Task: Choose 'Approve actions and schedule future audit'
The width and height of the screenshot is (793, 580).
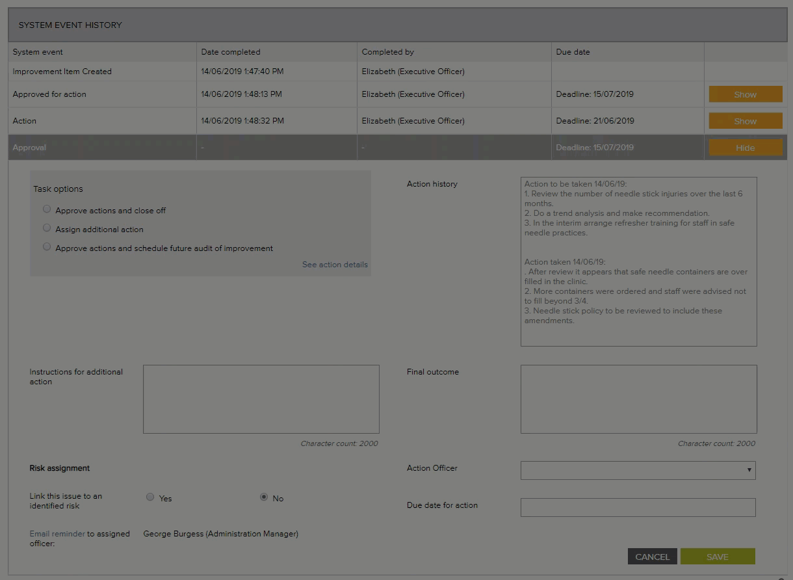Action: [47, 247]
